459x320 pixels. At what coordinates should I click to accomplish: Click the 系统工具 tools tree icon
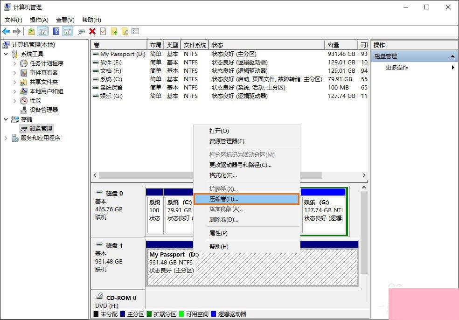click(15, 54)
